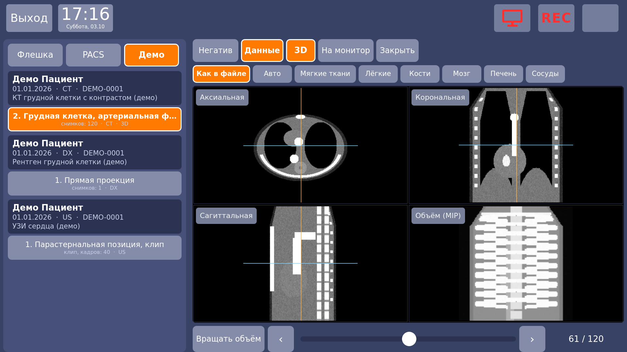Screen dimensions: 627x352
Task: Click the Закрыть button
Action: pyautogui.click(x=397, y=51)
